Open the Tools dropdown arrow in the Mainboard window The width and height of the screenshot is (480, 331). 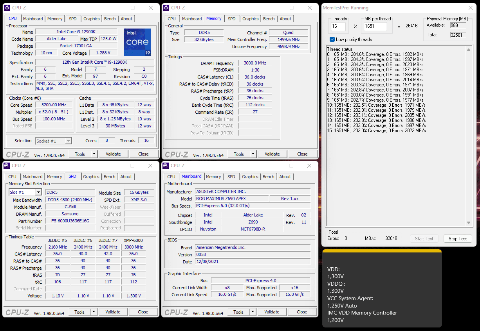[253, 312]
